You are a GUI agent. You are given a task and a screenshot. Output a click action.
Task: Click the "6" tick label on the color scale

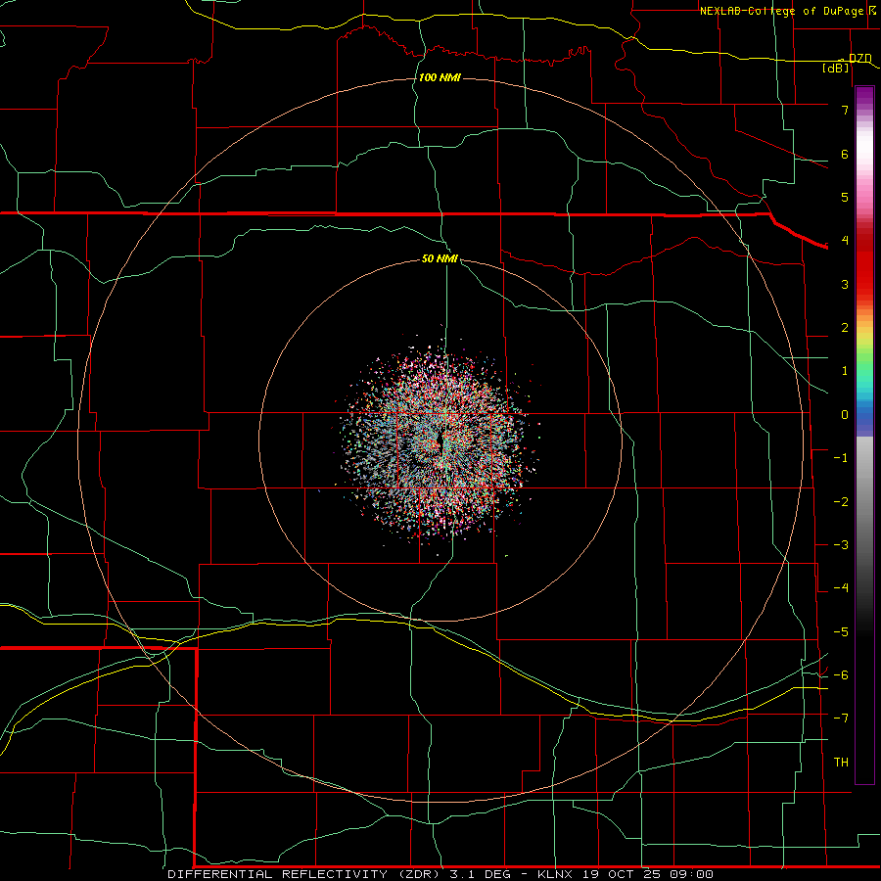(x=845, y=154)
